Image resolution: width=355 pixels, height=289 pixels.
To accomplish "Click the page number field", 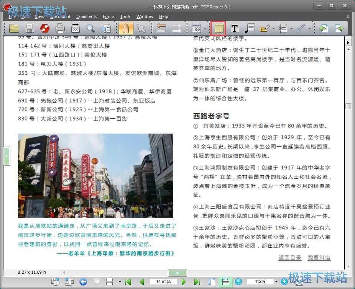I will click(164, 282).
